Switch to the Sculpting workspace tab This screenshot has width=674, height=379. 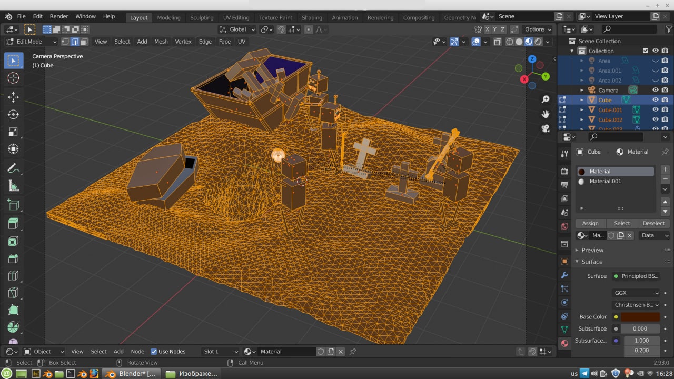(202, 17)
